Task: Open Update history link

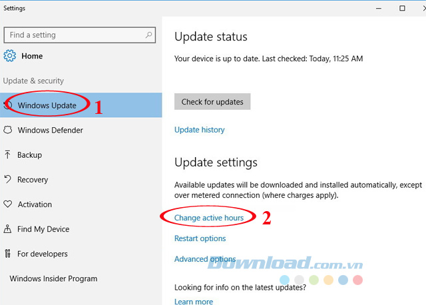Action: [200, 130]
